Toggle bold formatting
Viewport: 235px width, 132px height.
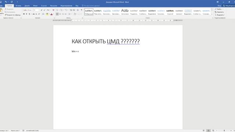click(x=24, y=14)
